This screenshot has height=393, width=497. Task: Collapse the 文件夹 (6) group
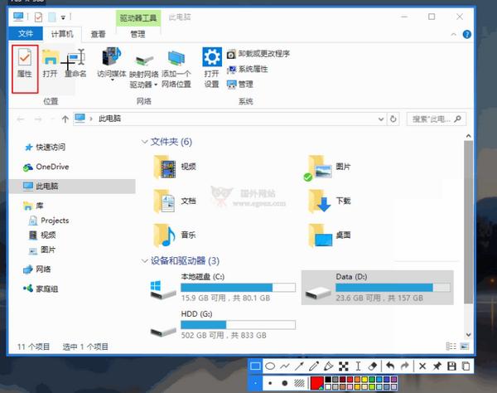(144, 142)
